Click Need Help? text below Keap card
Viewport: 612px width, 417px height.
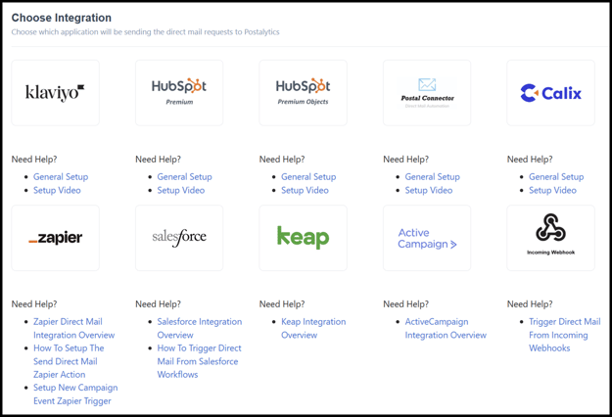click(282, 303)
